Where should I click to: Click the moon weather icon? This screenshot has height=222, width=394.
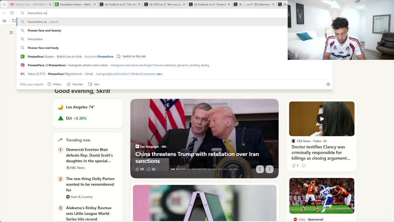tap(61, 107)
